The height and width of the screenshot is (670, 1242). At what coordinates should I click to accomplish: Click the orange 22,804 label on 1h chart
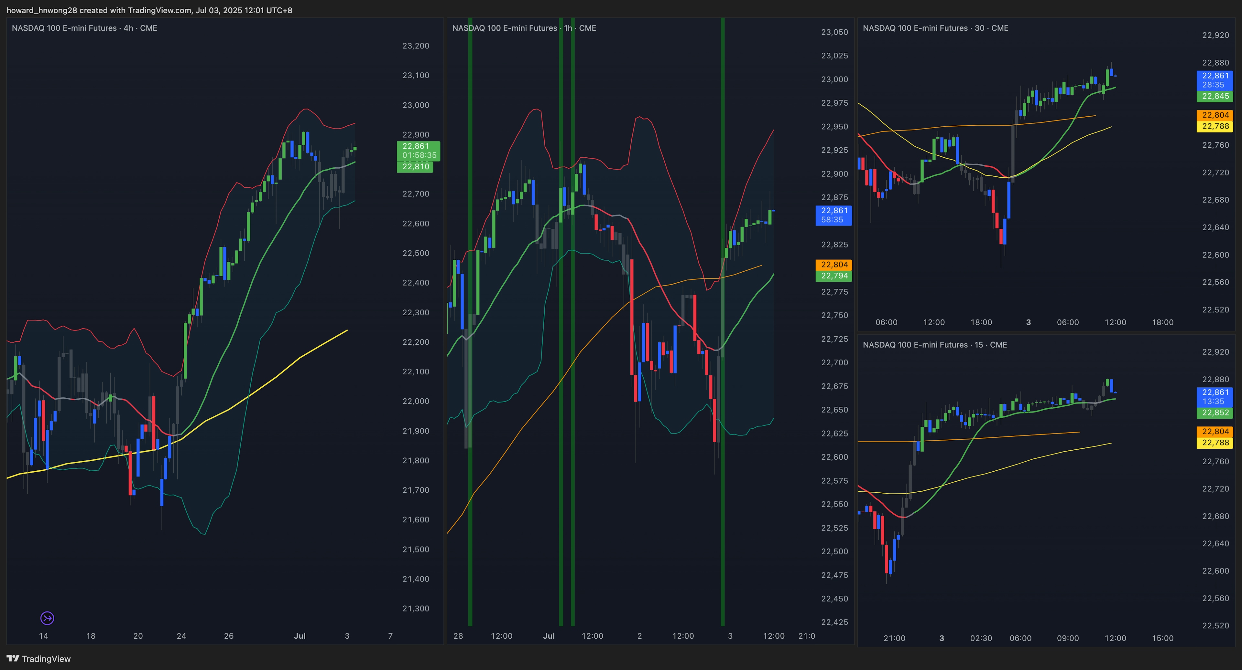pyautogui.click(x=833, y=265)
